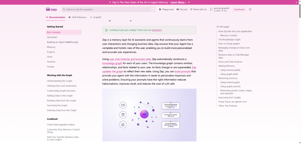Viewport: 301px width, 144px height.
Task: Open Reading Data from the Graph
Action: [x=61, y=101]
